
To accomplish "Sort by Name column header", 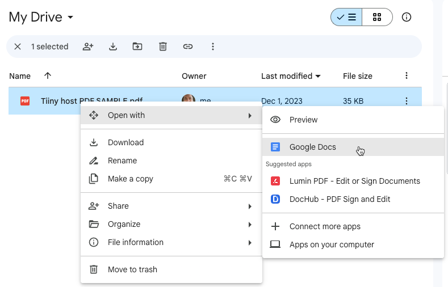I will 20,76.
